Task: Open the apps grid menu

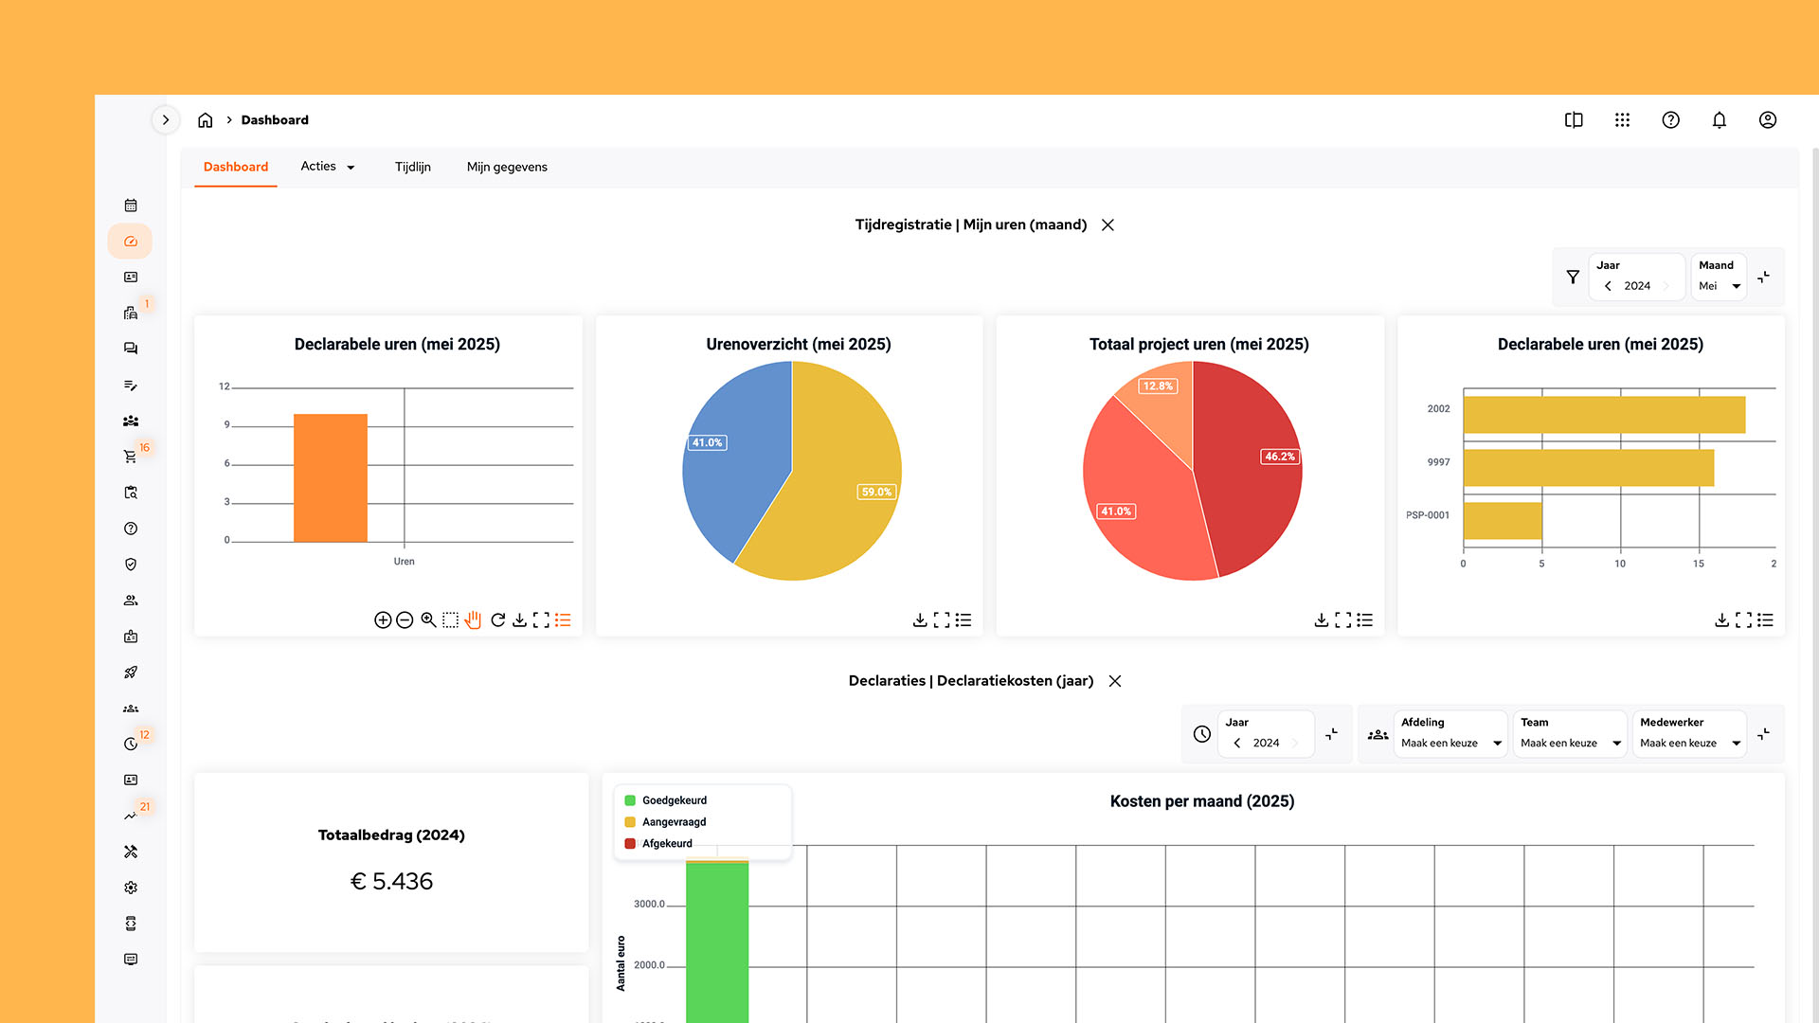Action: (1622, 120)
